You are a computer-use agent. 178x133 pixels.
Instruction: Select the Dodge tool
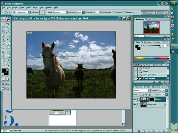pos(8,48)
